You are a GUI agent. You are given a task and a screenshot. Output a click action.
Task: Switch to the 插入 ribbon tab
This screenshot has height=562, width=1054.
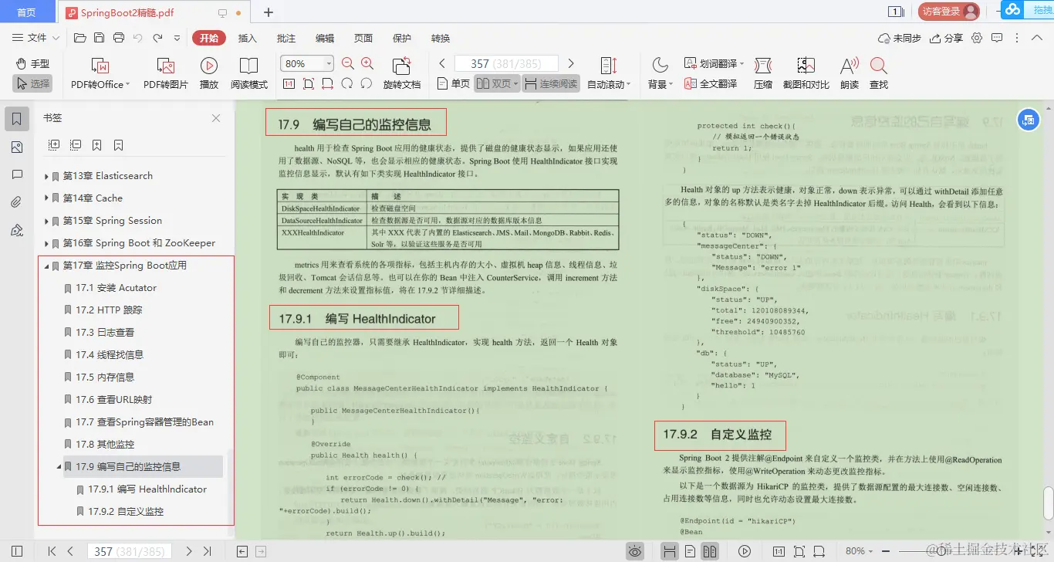tap(246, 38)
